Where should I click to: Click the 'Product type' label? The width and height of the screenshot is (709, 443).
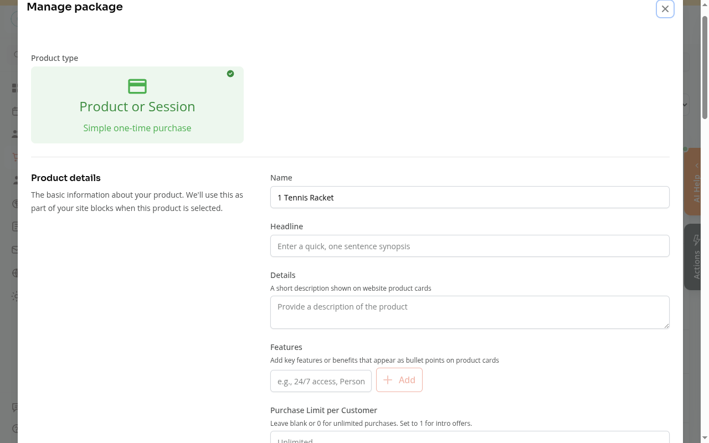click(54, 58)
